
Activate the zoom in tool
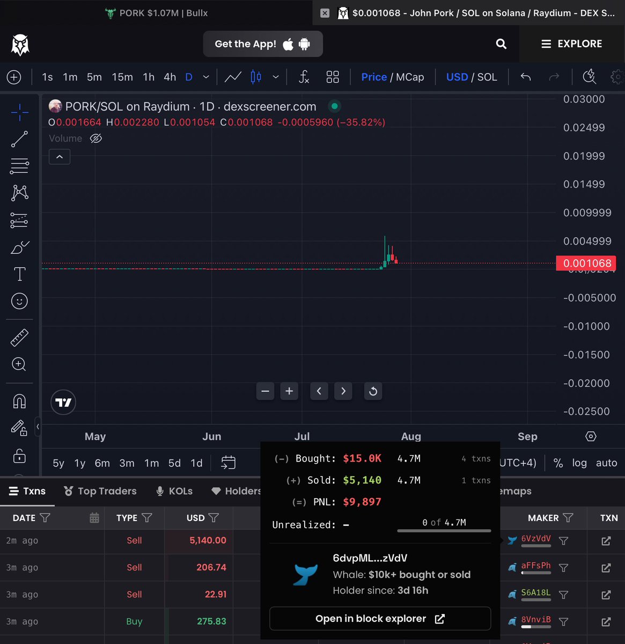pos(19,364)
